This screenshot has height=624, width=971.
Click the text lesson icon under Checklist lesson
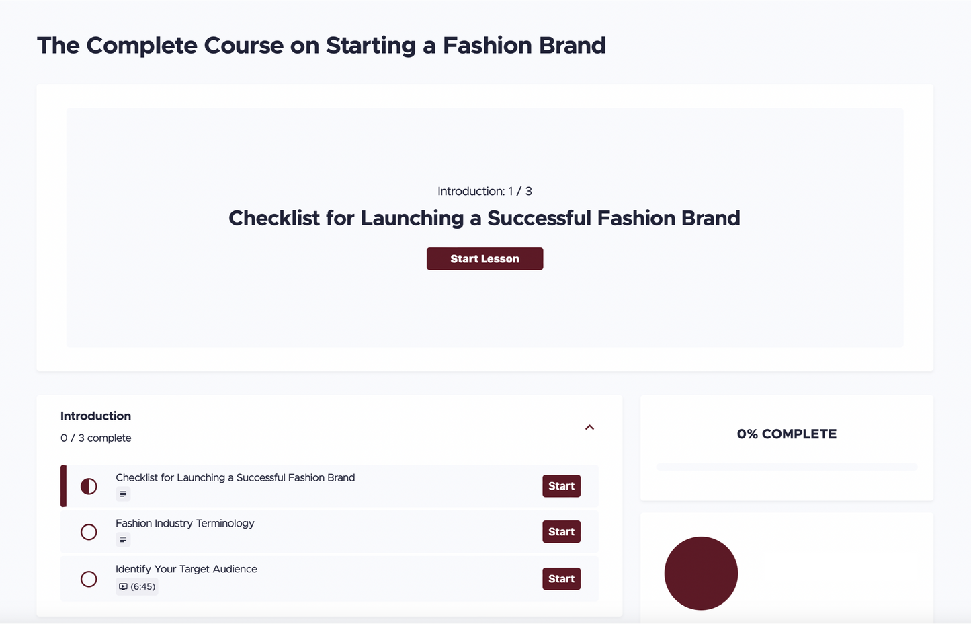(x=123, y=494)
